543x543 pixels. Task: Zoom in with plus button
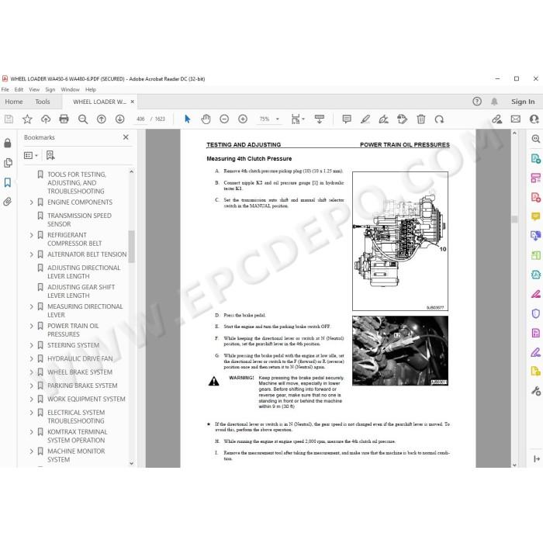tap(243, 119)
